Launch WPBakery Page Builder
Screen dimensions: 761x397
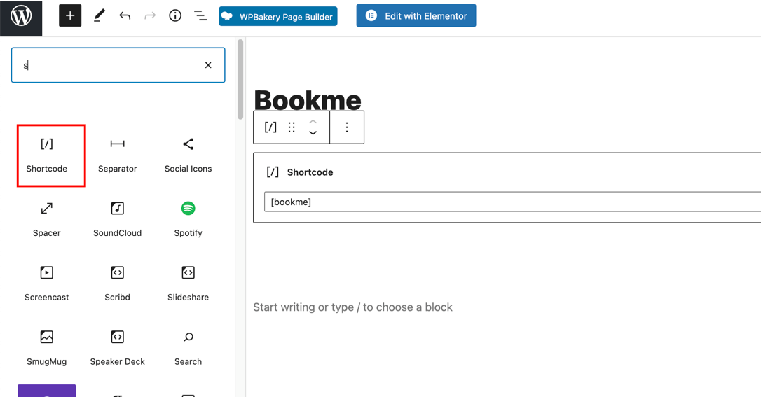[x=277, y=16]
